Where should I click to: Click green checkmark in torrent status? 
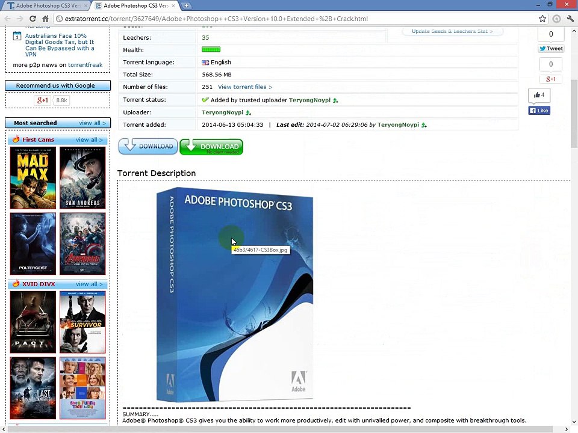(205, 99)
